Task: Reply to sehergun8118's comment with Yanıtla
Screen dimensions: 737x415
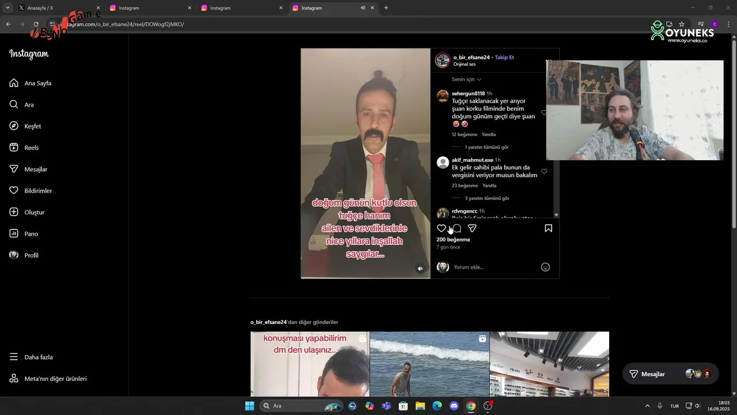Action: [489, 134]
